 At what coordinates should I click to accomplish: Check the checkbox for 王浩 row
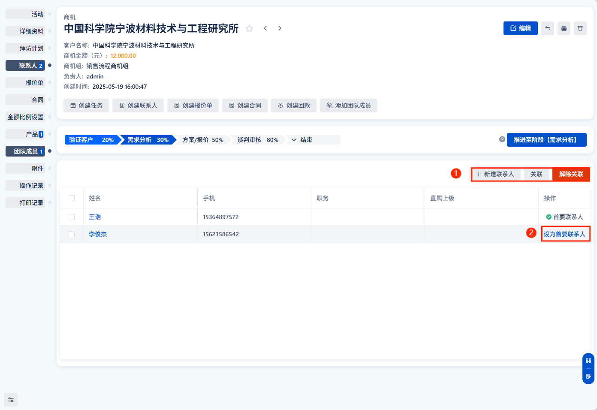coord(72,217)
